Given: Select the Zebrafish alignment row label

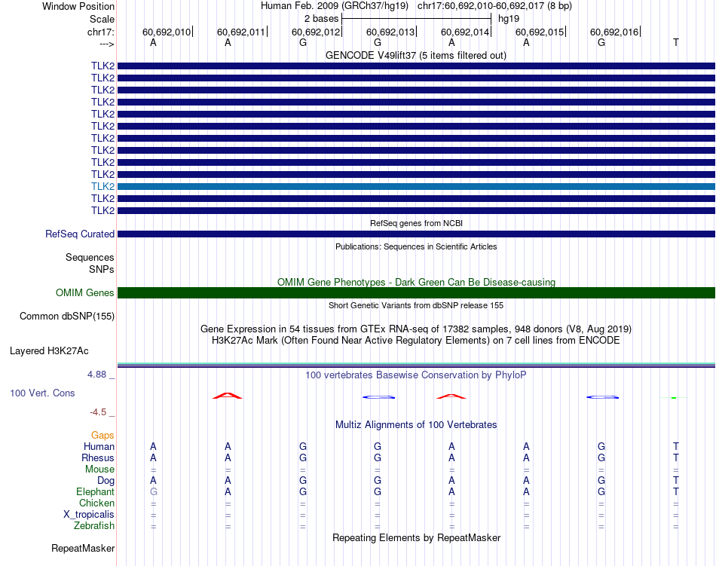Looking at the screenshot, I should click(x=94, y=526).
